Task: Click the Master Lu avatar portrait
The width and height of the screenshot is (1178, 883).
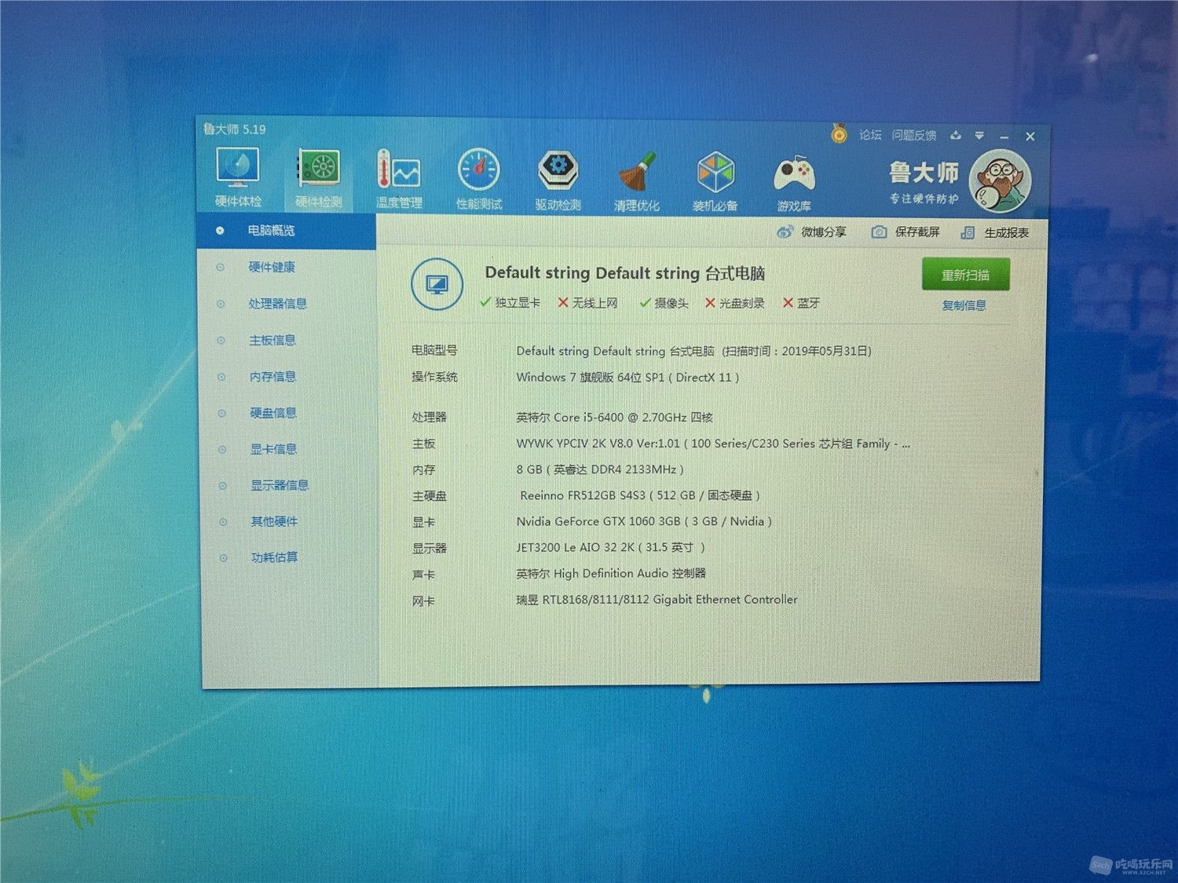Action: 1000,181
